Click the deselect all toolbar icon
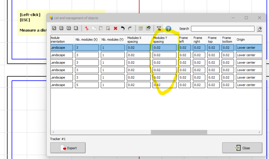Screen dimensions: 269x159 (61, 28)
